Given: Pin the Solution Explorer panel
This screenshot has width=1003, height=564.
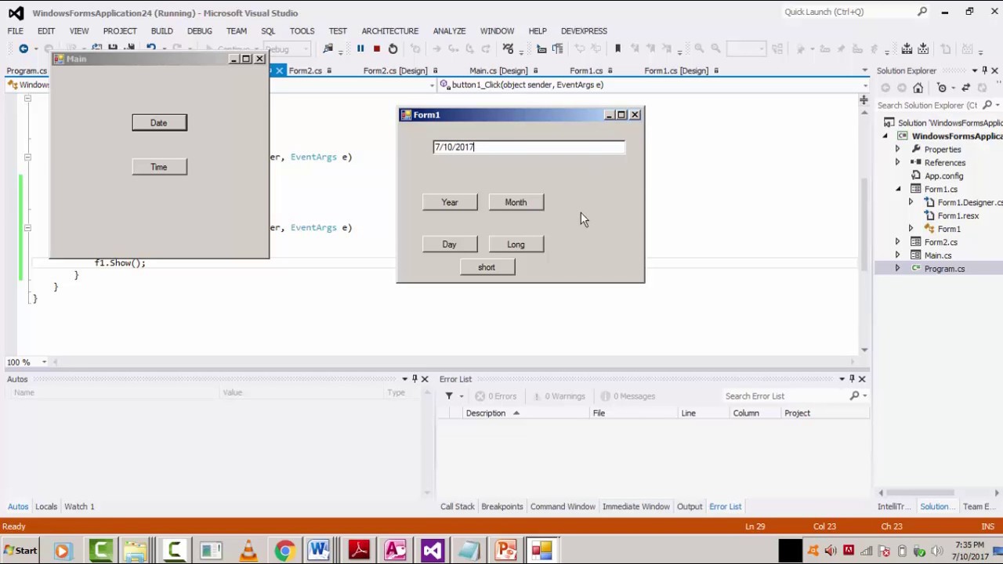Looking at the screenshot, I should click(x=984, y=70).
